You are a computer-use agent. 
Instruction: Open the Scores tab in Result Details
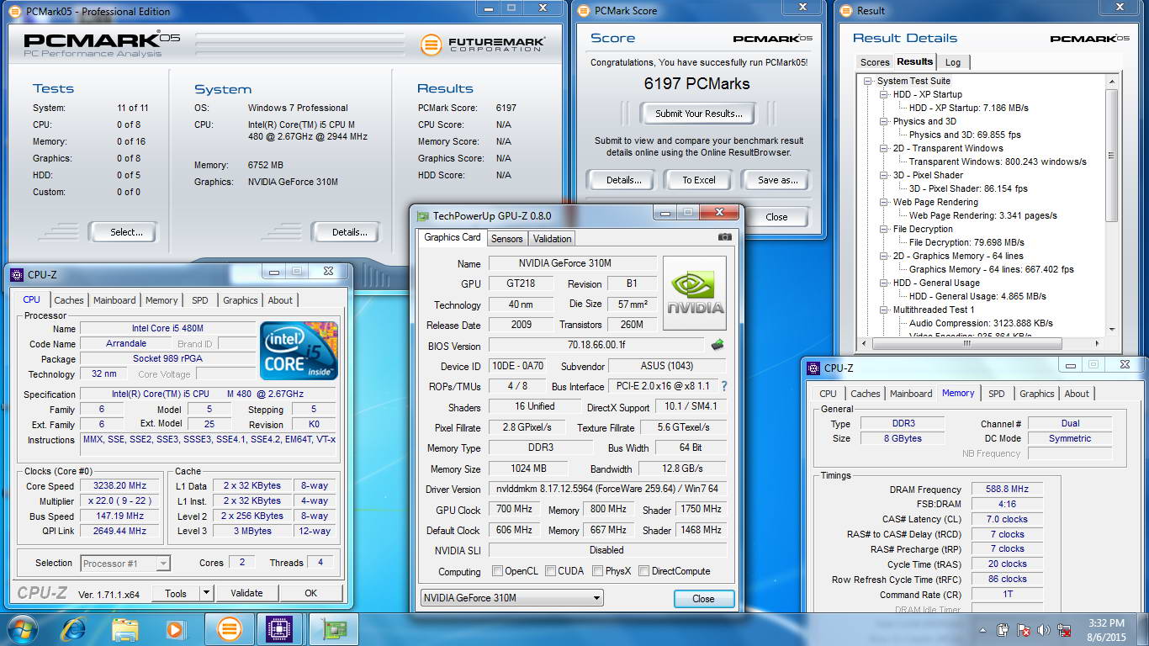click(x=875, y=62)
